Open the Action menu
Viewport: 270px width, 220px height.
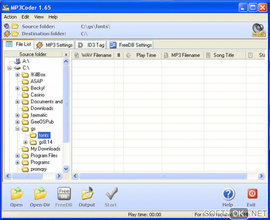10,17
